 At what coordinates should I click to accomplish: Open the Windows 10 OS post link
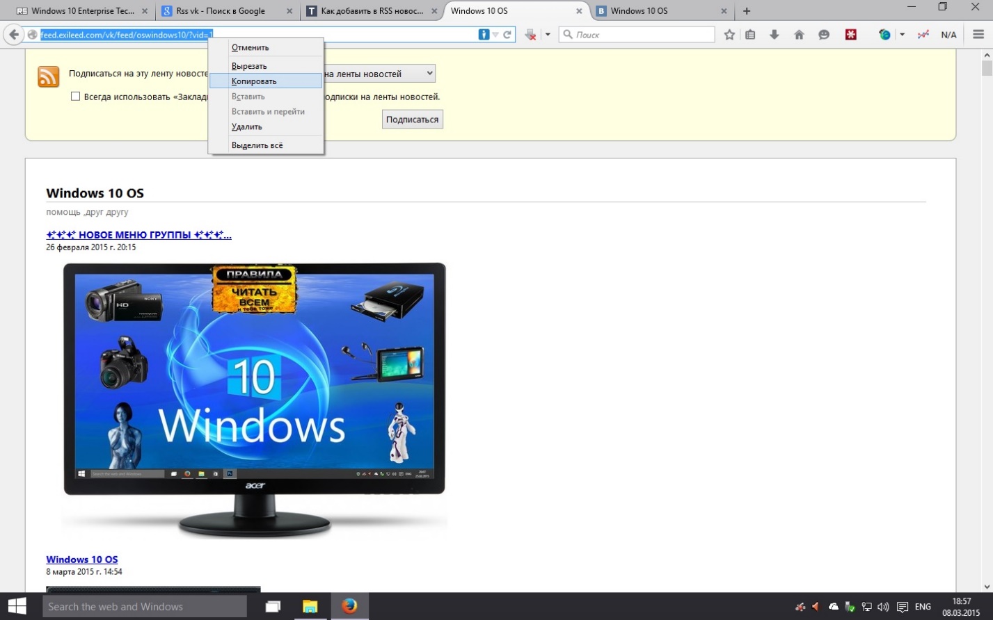[82, 560]
